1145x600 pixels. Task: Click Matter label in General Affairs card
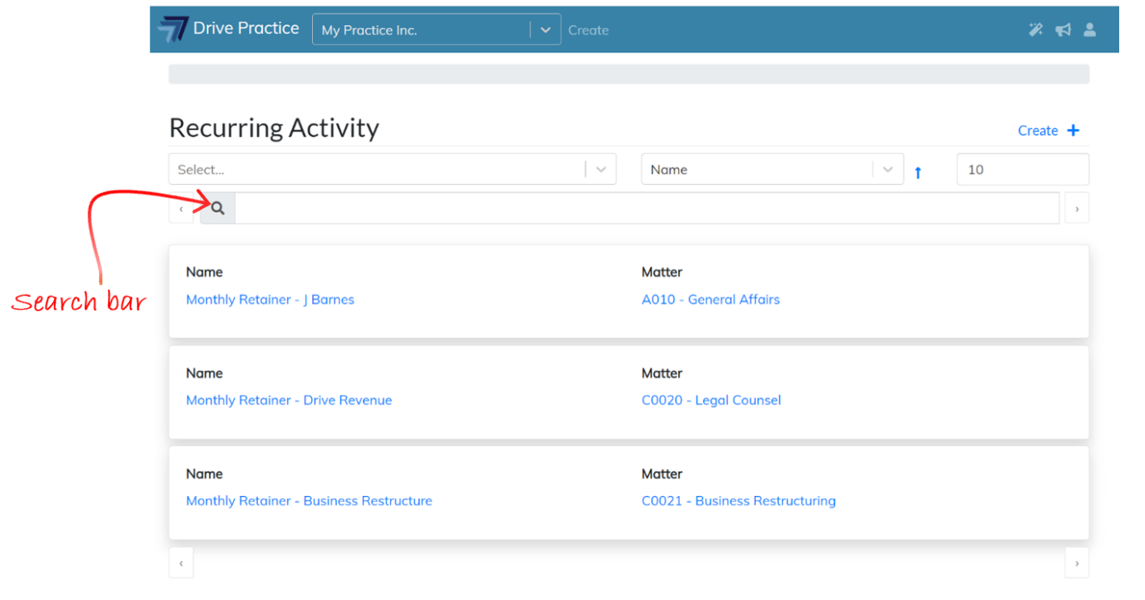(x=662, y=272)
